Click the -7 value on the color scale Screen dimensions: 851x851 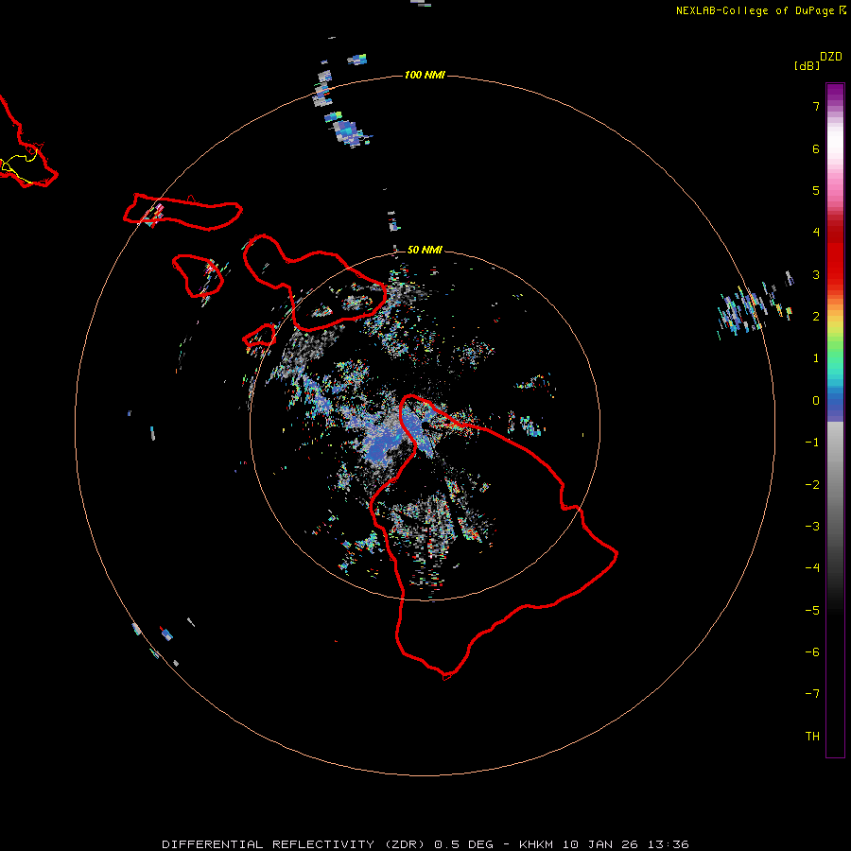[812, 694]
